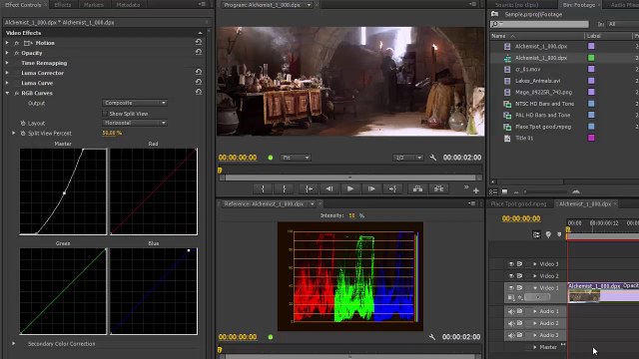Click the Mark In button
The image size is (639, 359).
pyautogui.click(x=263, y=188)
